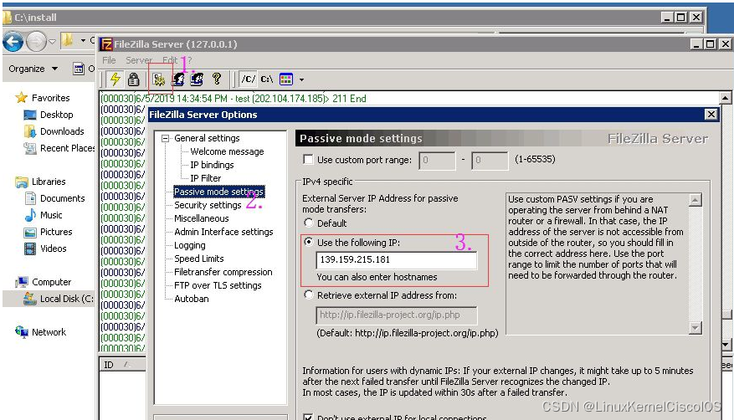Screen dimensions: 734x420
Task: Select Admin Interface settings tree item
Action: click(223, 232)
